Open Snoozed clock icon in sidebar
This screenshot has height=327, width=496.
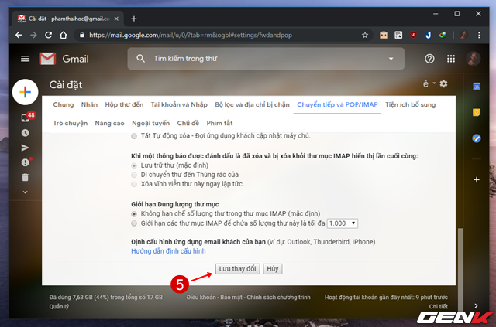click(x=25, y=132)
